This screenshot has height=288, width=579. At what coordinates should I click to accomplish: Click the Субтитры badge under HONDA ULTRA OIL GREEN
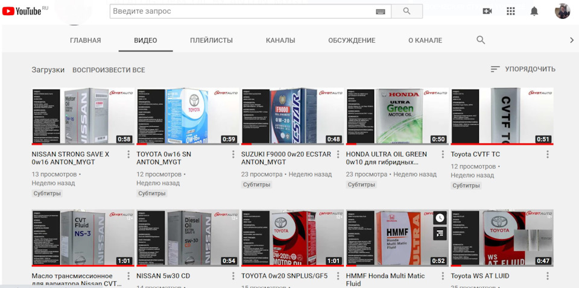click(x=361, y=185)
